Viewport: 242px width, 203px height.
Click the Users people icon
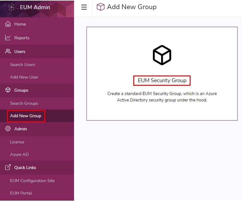pos(8,51)
